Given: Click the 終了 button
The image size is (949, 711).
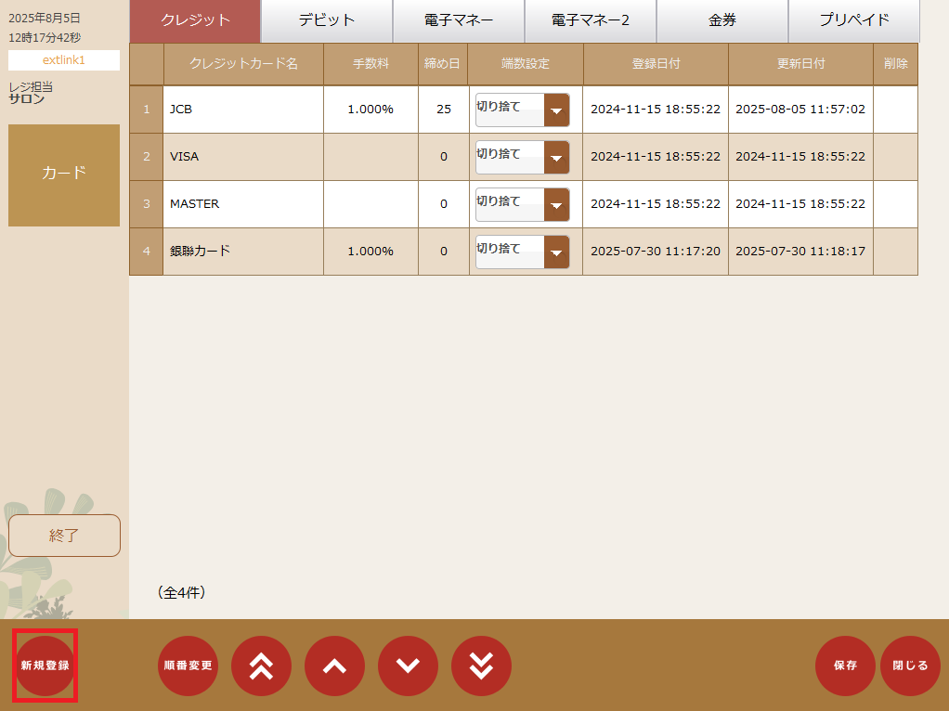Looking at the screenshot, I should (64, 536).
